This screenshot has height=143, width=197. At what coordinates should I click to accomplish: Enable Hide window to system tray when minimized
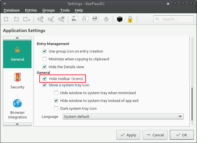click(x=56, y=93)
